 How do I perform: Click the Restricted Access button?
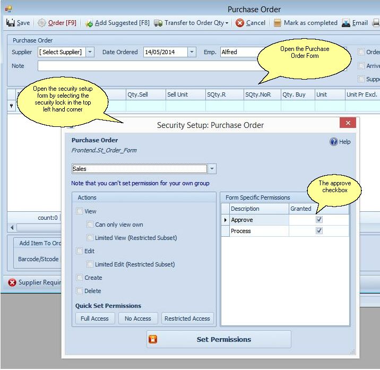click(x=187, y=319)
